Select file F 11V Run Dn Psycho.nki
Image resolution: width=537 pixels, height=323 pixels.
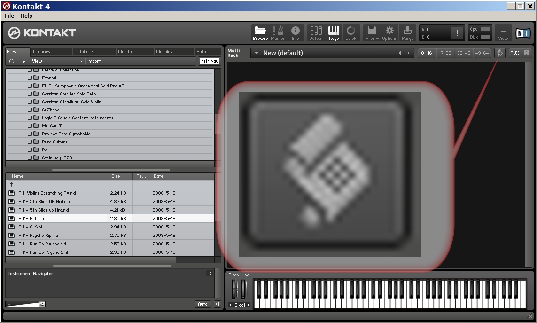(x=110, y=244)
